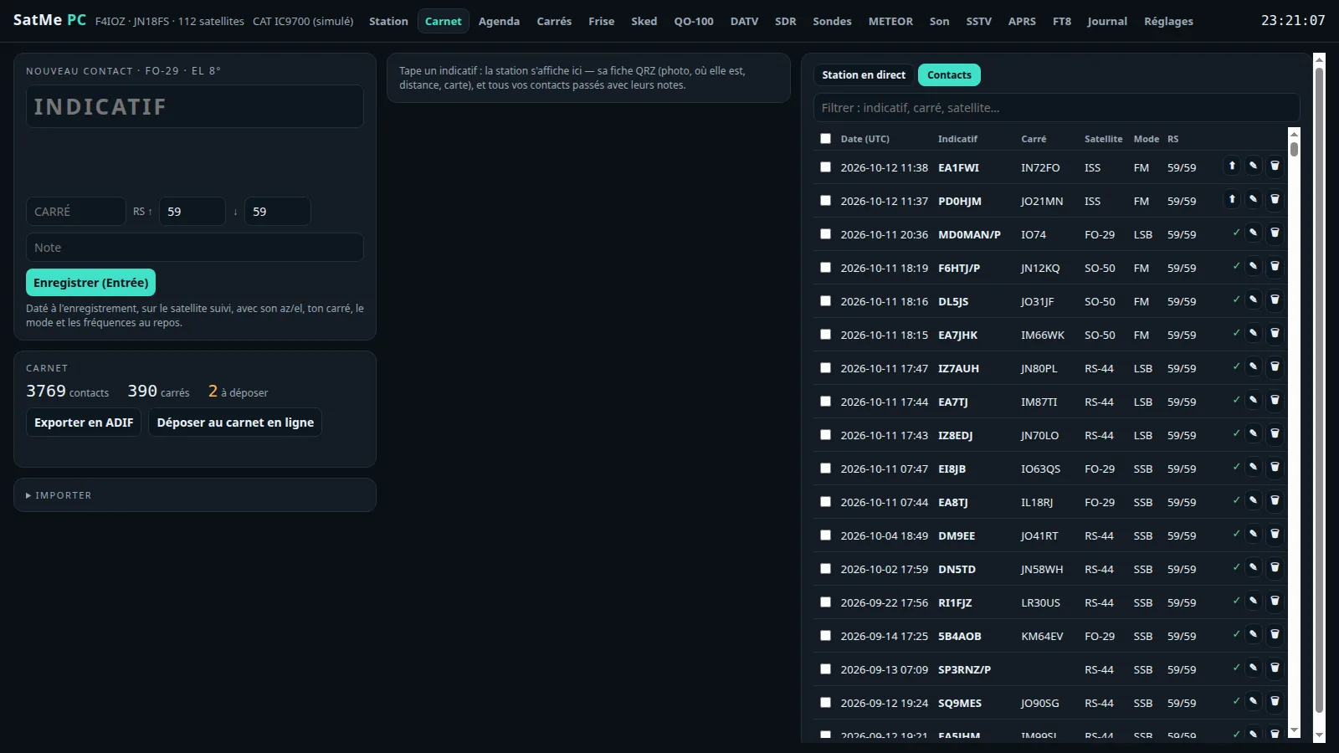Edit the RI1FJZ contact entry
Viewport: 1339px width, 753px height.
click(1253, 601)
